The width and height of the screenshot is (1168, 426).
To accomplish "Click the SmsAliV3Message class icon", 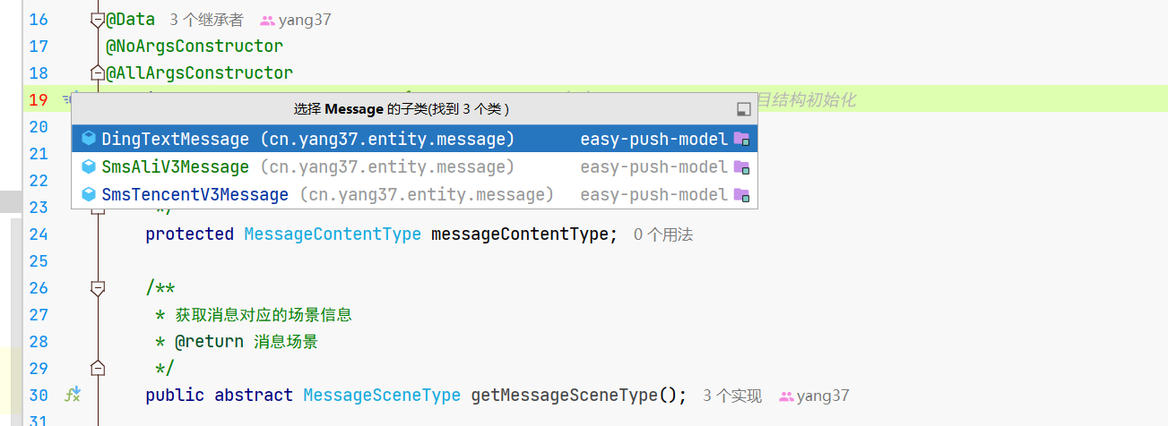I will (89, 166).
